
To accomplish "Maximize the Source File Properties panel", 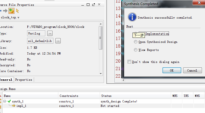I will pyautogui.click(x=88, y=5).
